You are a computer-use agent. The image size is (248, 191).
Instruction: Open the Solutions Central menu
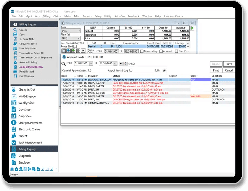coord(174,16)
